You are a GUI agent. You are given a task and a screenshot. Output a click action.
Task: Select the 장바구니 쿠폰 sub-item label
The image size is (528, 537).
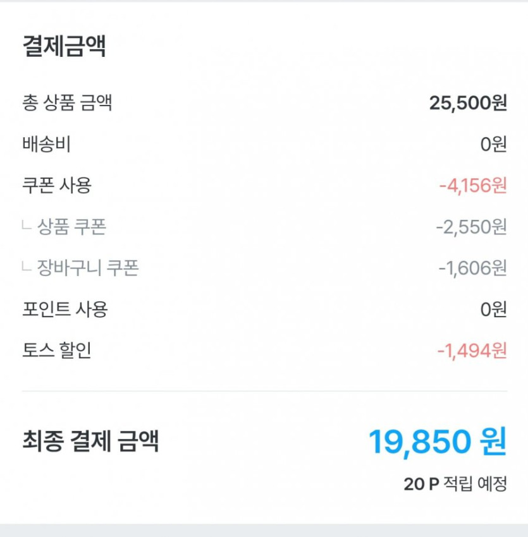point(88,268)
